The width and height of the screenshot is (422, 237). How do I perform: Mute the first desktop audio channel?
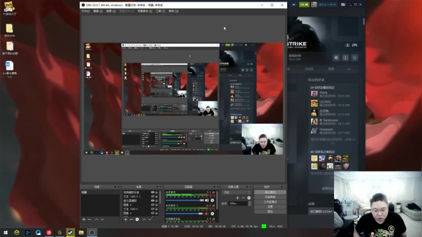click(207, 201)
